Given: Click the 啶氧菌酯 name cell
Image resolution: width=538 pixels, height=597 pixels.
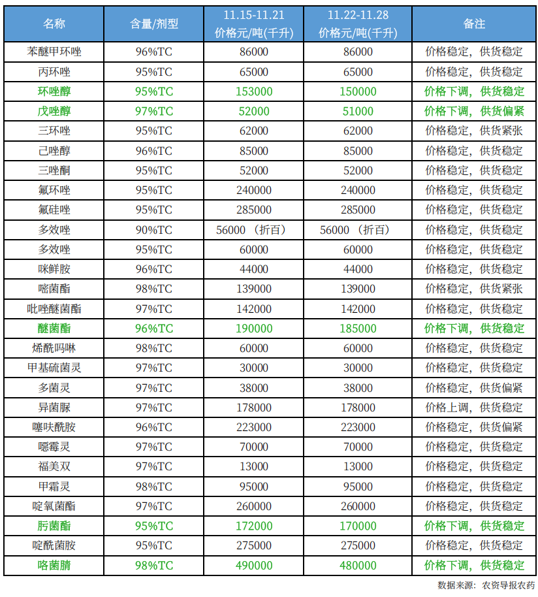Looking at the screenshot, I should (54, 506).
